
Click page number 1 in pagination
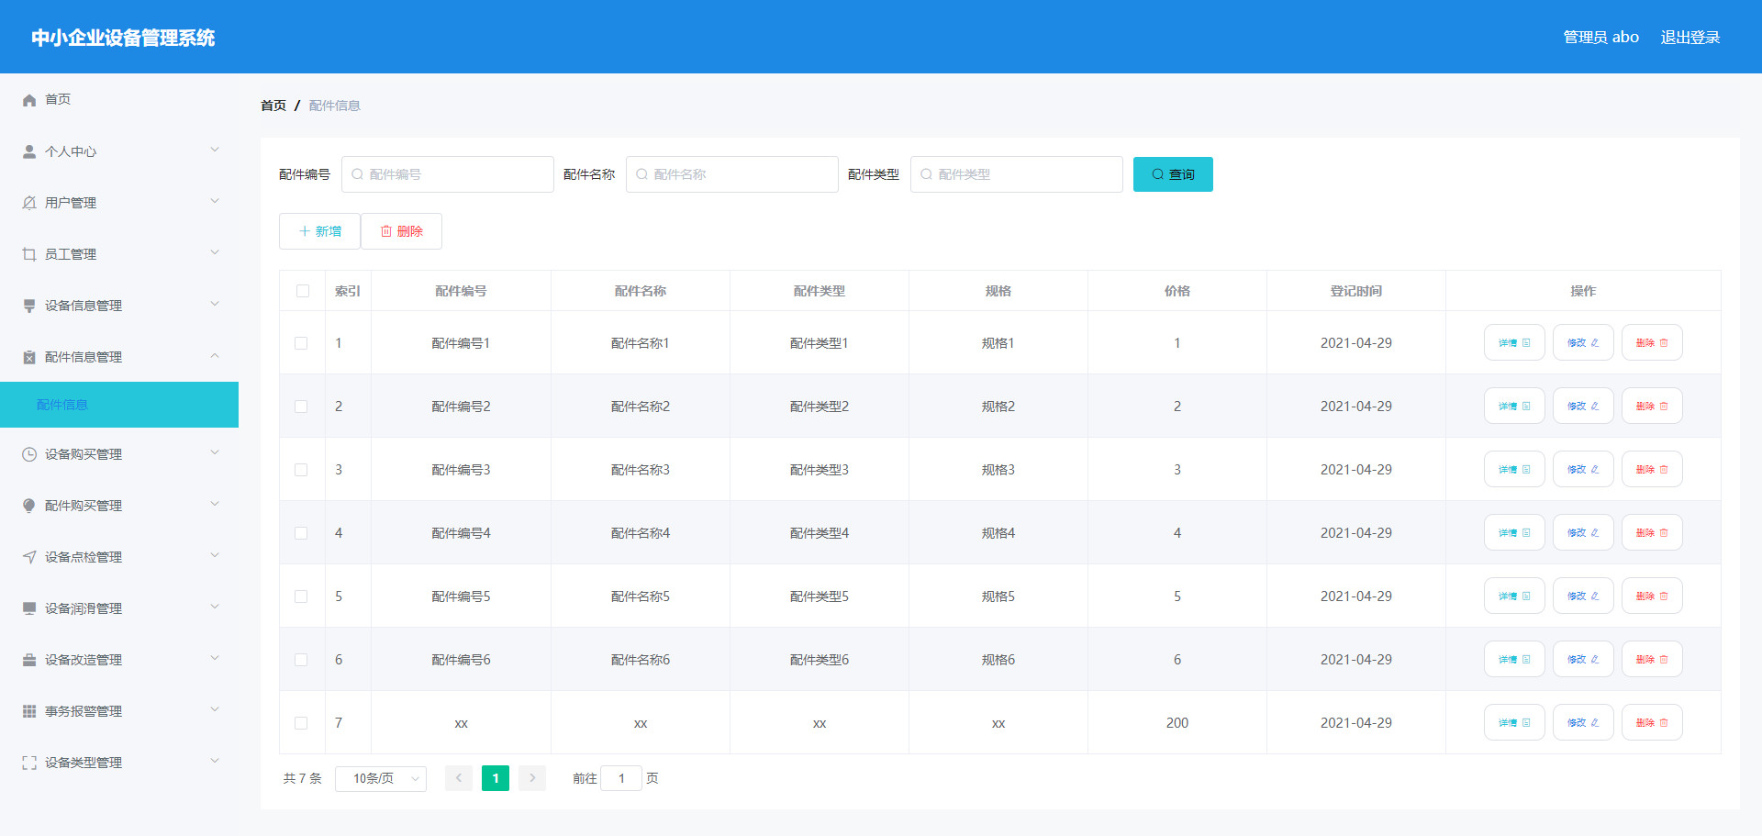[496, 778]
